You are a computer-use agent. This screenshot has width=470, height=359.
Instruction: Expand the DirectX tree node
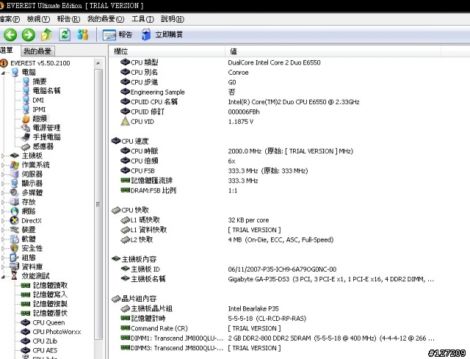[x=3, y=221]
